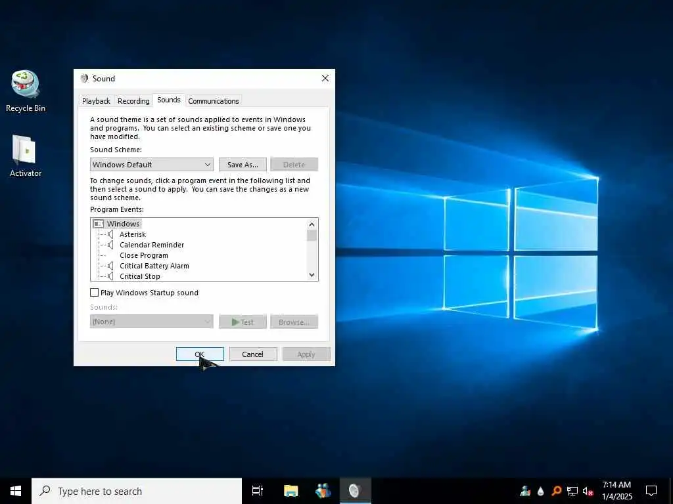Open the notification Action Center
This screenshot has width=673, height=504.
coord(651,491)
